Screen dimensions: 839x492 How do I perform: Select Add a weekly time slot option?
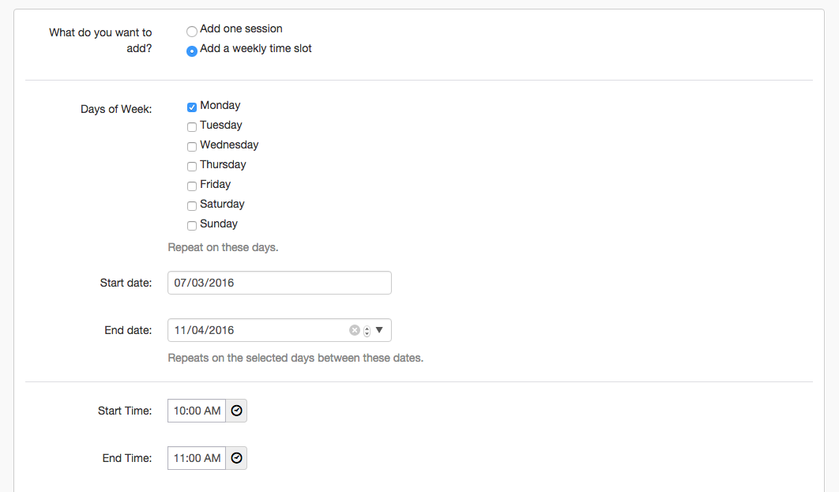click(192, 51)
